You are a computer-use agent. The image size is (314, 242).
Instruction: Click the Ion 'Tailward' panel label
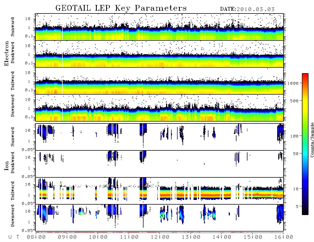pos(13,191)
